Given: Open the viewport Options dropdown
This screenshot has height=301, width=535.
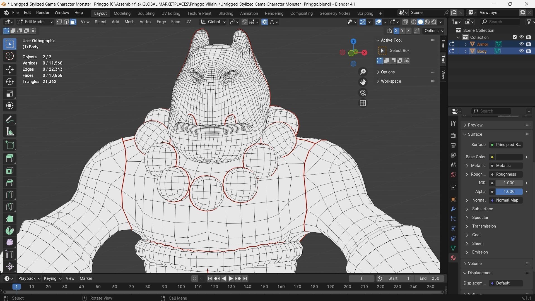Looking at the screenshot, I should pyautogui.click(x=434, y=31).
